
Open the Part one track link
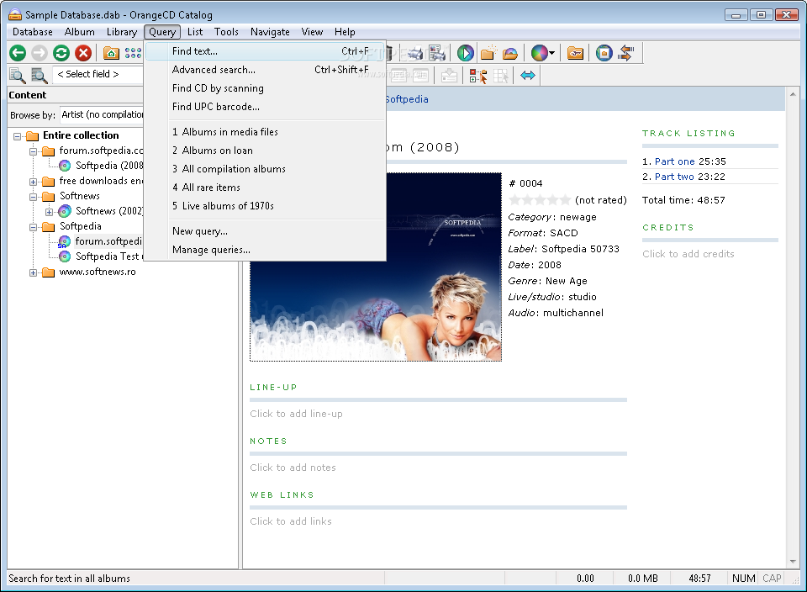(x=674, y=161)
